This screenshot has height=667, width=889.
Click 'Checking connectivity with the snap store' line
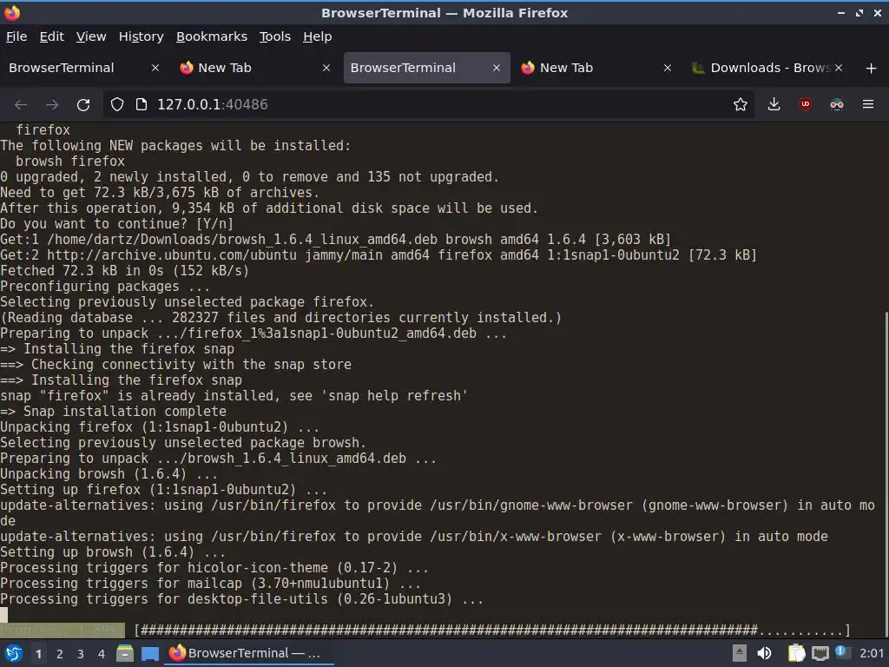point(175,364)
